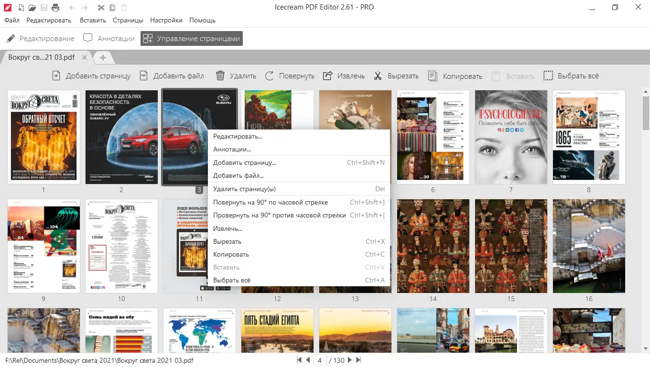Viewport: 650px width, 367px height.
Task: Open a new tab with the plus button
Action: click(x=103, y=57)
